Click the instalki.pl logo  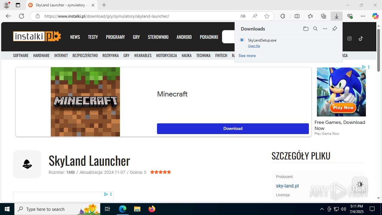coord(37,36)
